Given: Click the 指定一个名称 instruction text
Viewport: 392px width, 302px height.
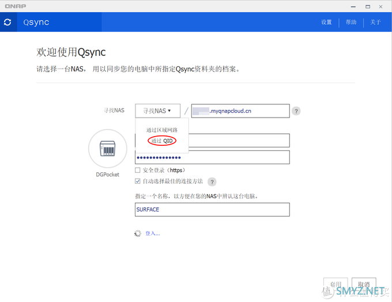Looking at the screenshot, I should 197,197.
